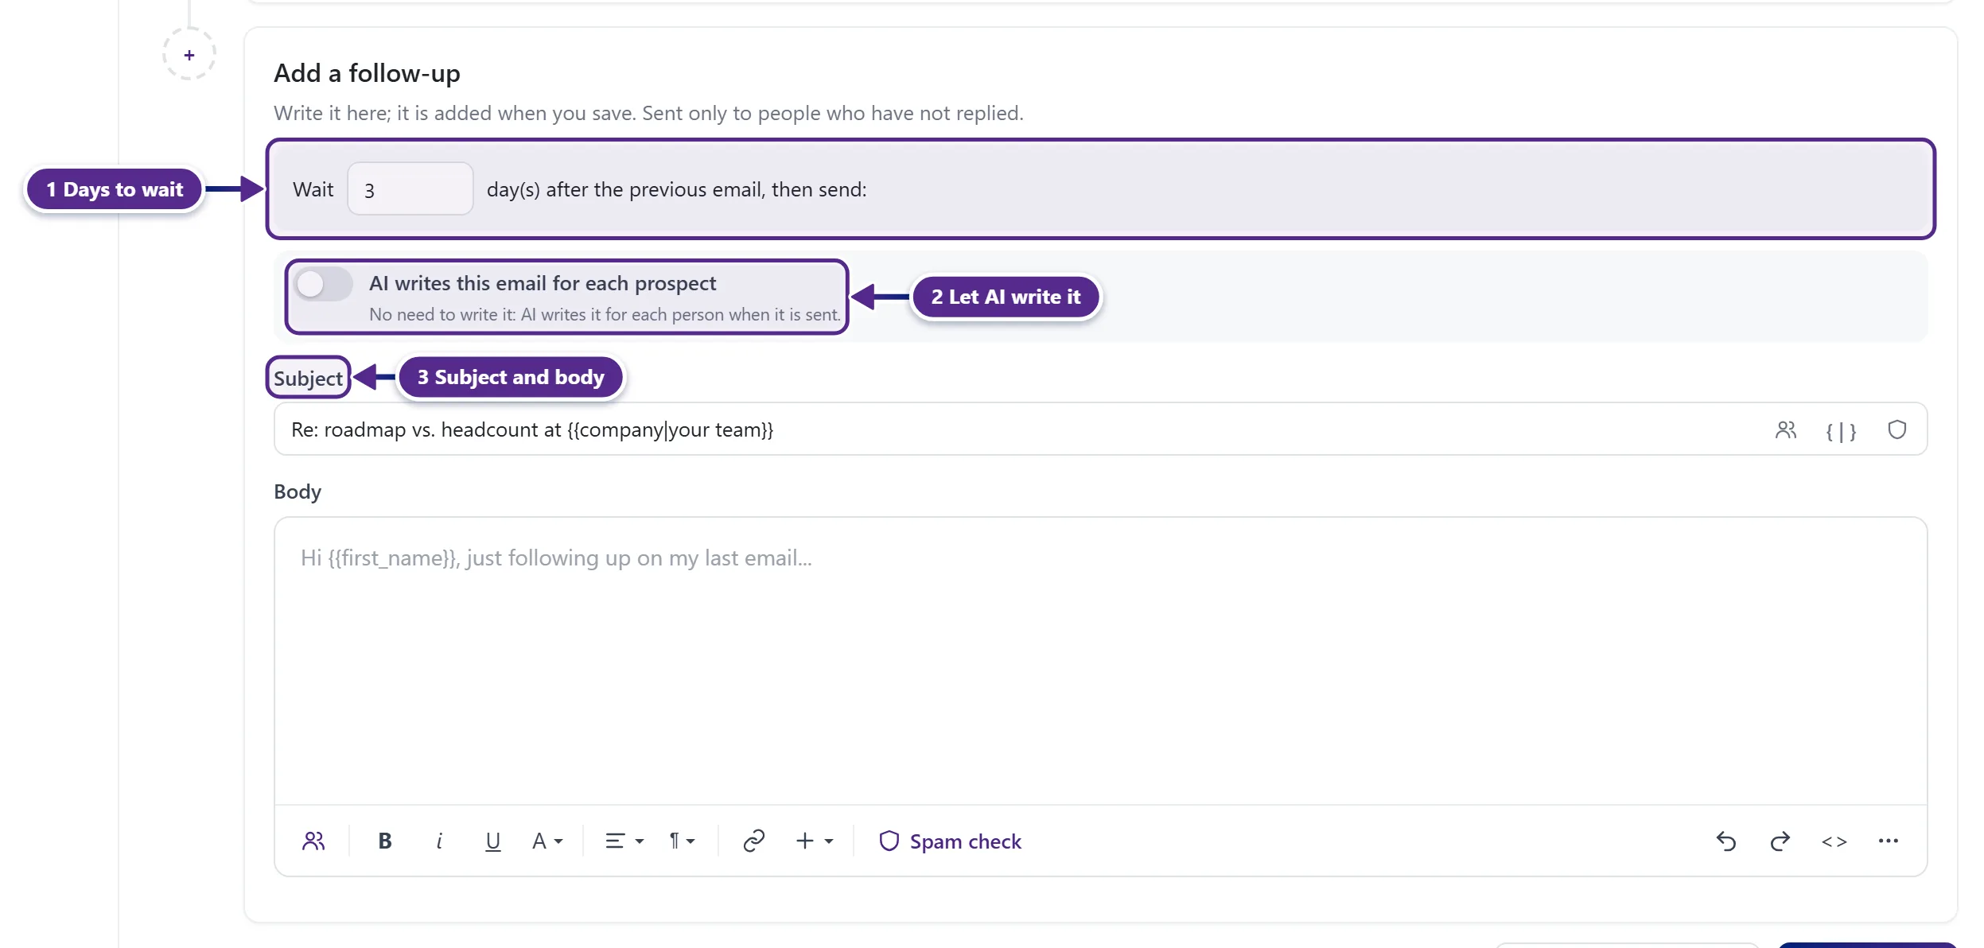Click the dashed plus add-step circle
This screenshot has height=948, width=1984.
click(189, 55)
